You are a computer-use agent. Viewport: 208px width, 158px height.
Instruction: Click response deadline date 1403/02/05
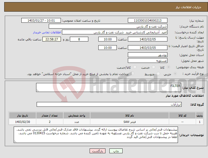148,39
